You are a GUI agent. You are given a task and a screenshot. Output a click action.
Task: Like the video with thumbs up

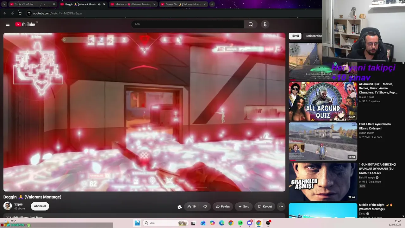click(191, 206)
